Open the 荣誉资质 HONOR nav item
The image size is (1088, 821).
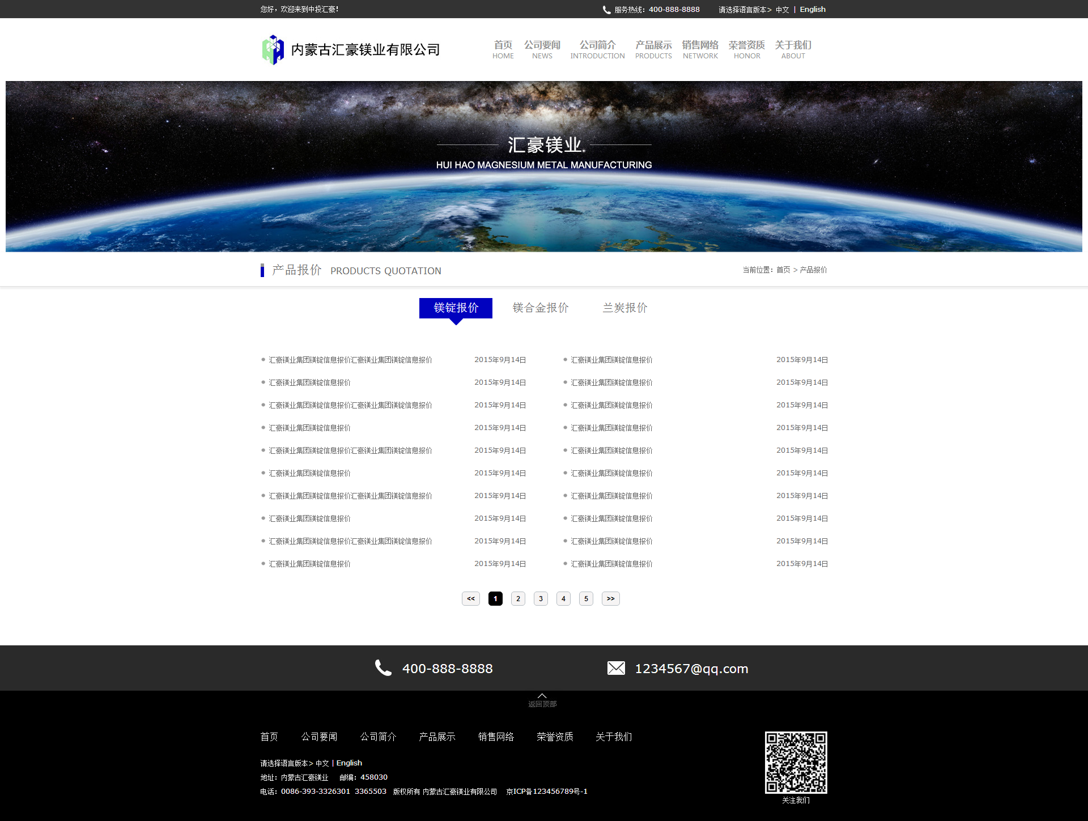(x=746, y=49)
